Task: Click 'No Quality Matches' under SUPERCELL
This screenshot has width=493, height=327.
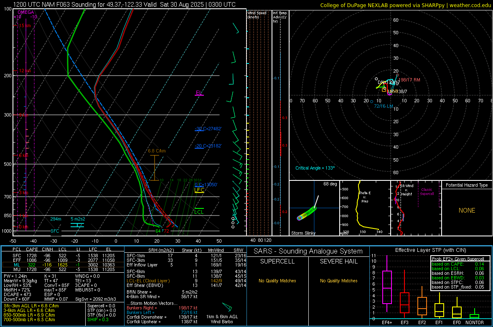Action: (x=277, y=281)
